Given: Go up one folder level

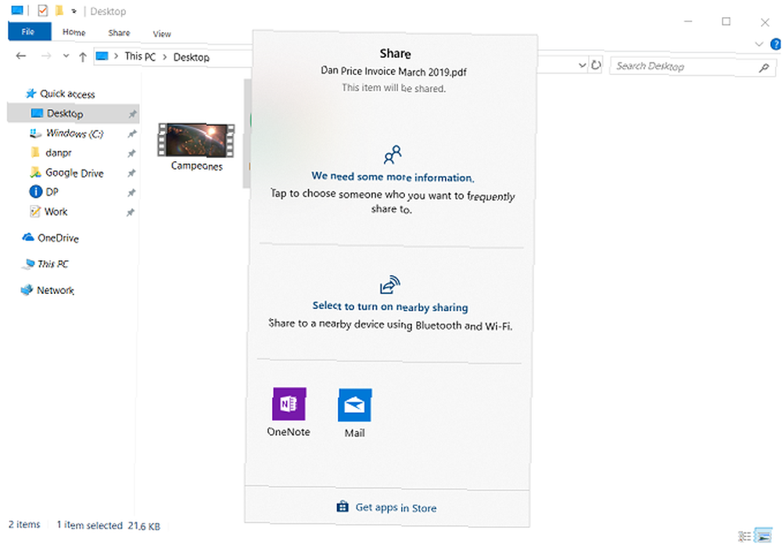Looking at the screenshot, I should click(83, 57).
